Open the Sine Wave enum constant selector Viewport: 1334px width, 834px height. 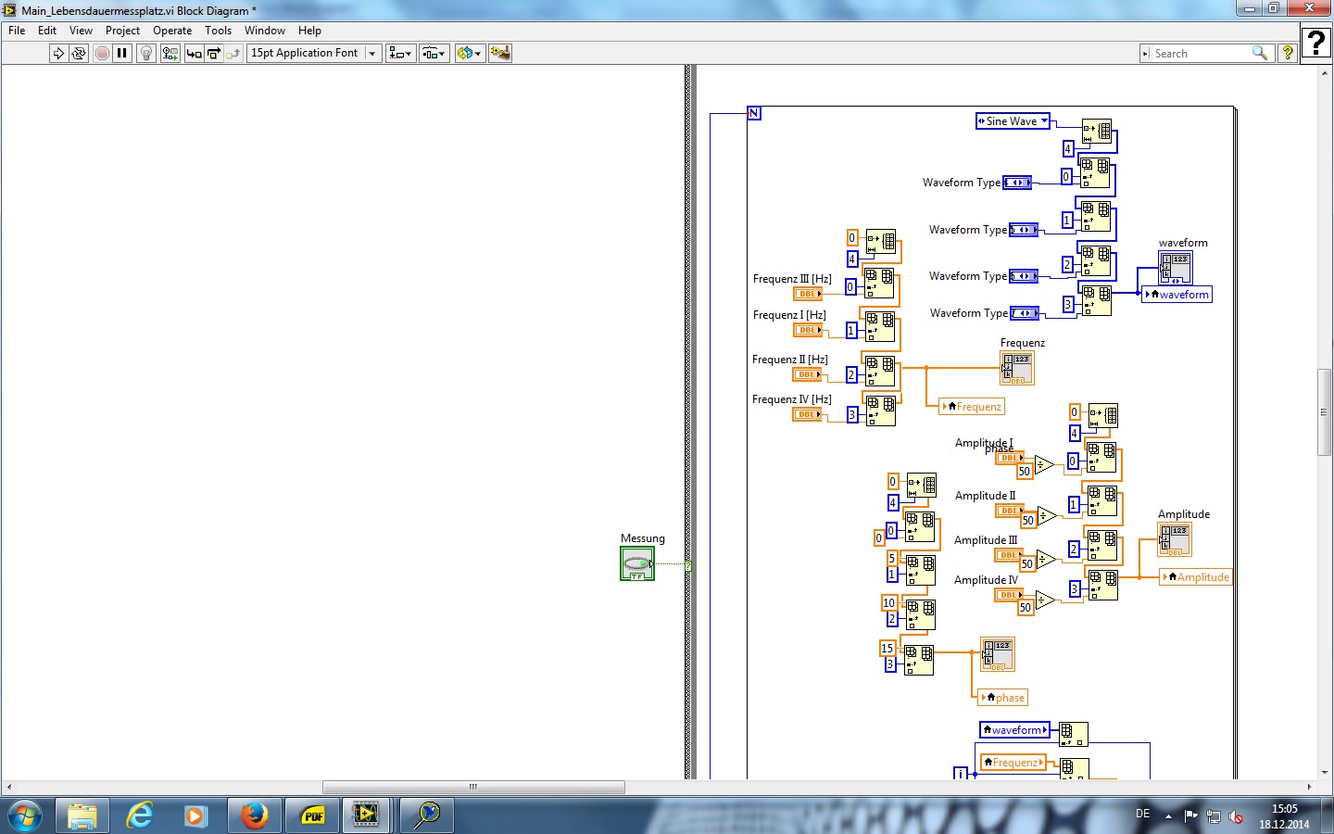coord(1013,121)
